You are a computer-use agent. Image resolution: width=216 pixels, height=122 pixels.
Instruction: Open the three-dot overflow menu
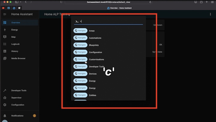coord(210,14)
